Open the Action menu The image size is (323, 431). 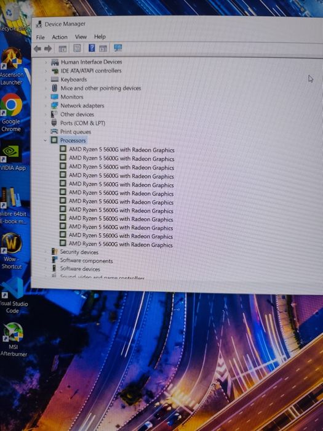60,37
